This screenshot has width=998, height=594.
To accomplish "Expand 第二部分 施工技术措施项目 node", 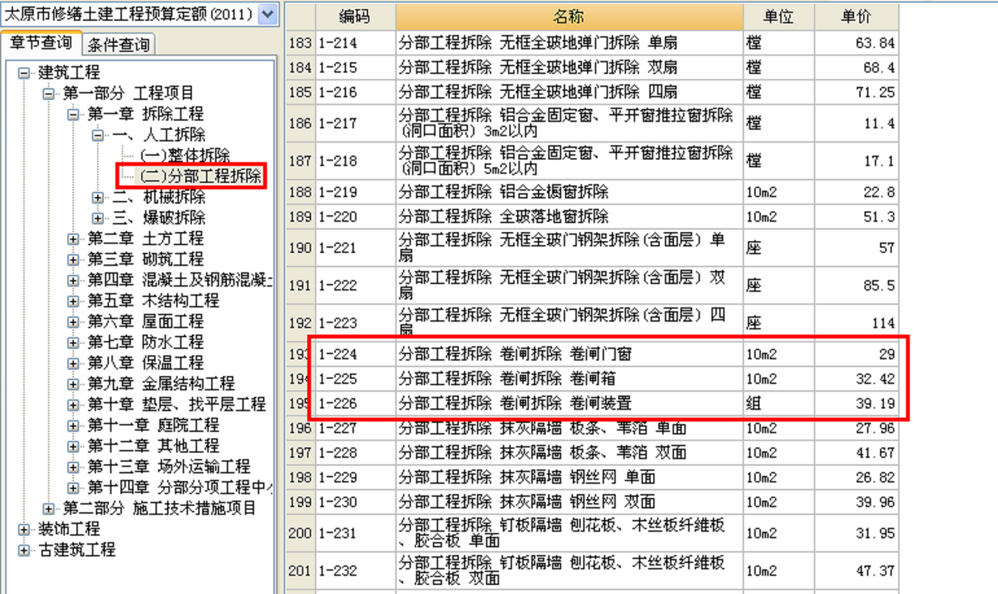I will [49, 509].
